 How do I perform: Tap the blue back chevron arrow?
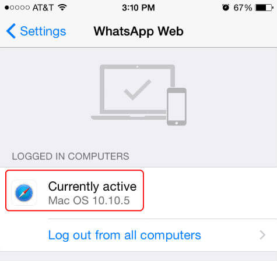11,31
